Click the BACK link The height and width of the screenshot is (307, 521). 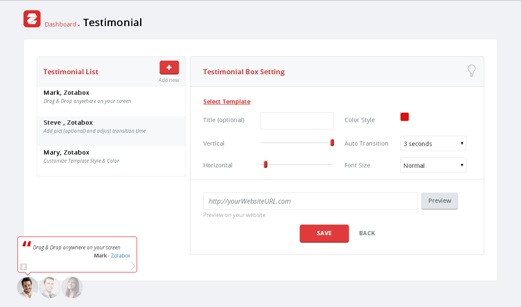367,233
